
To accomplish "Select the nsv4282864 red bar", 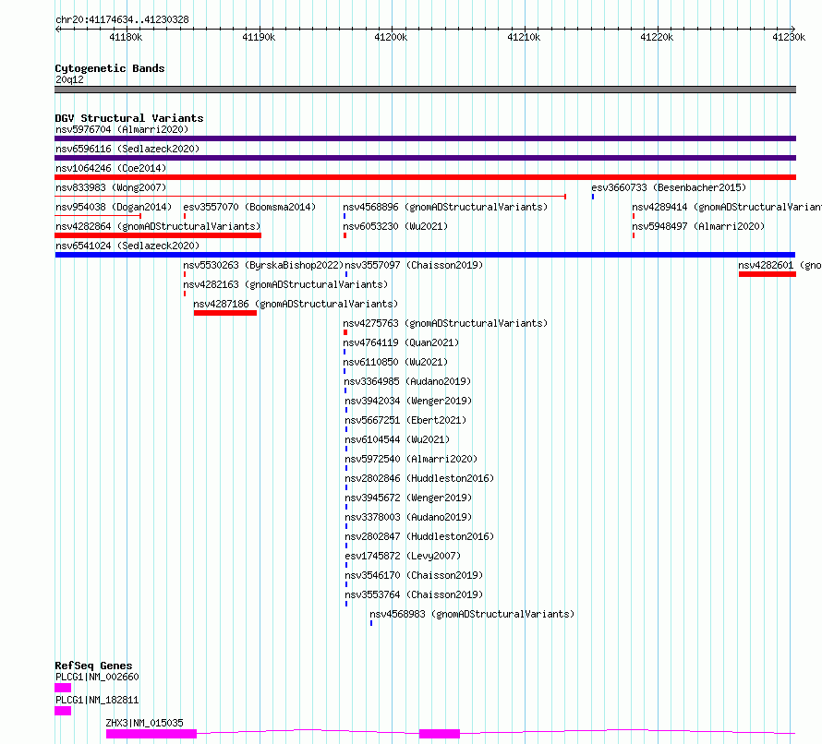I will (158, 235).
